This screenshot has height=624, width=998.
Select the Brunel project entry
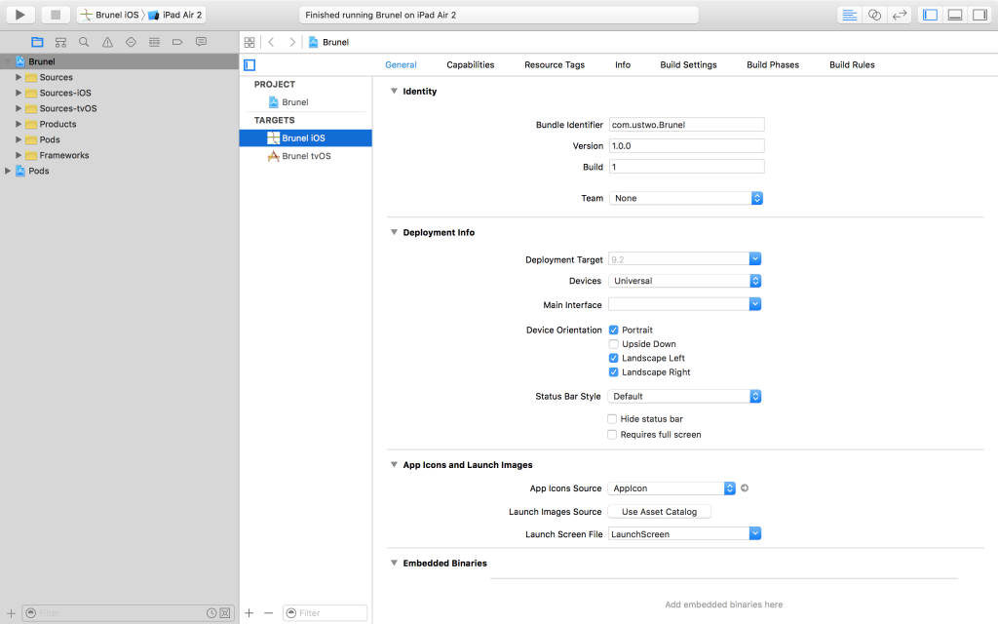[305, 101]
